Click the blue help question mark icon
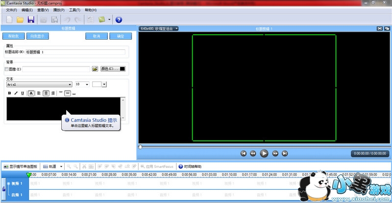 [118, 20]
